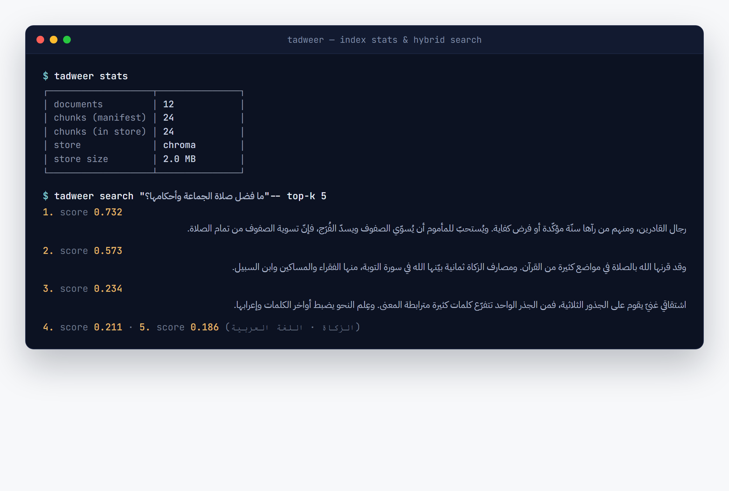Click the parenthesized Arabic tags after score 0.186
Viewport: 729px width, 491px height.
pyautogui.click(x=293, y=327)
